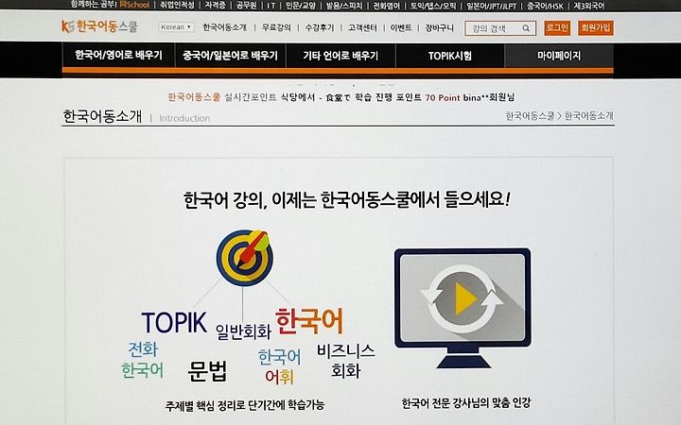Open the 이벤트 link
The height and width of the screenshot is (425, 681).
pos(401,27)
